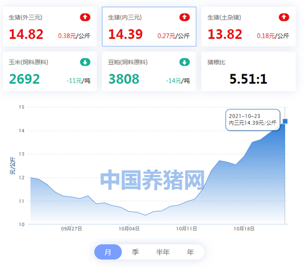305x268 pixels.
Task: Switch chart to 半年 range
Action: 163,252
